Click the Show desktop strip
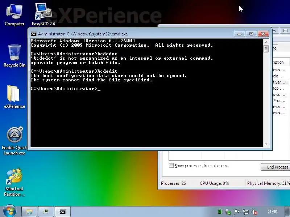 (x=287, y=212)
